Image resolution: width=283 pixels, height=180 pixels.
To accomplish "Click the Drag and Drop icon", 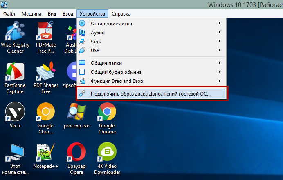I will tap(82, 81).
